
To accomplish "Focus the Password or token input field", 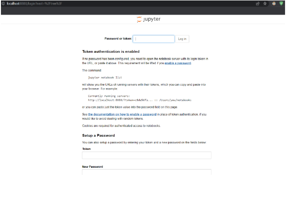I will (153, 39).
